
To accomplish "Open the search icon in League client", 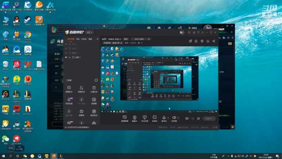I will pyautogui.click(x=233, y=38).
